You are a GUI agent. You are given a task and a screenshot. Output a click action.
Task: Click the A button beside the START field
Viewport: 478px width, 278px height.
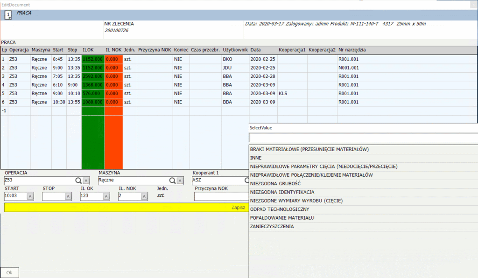tap(29, 196)
